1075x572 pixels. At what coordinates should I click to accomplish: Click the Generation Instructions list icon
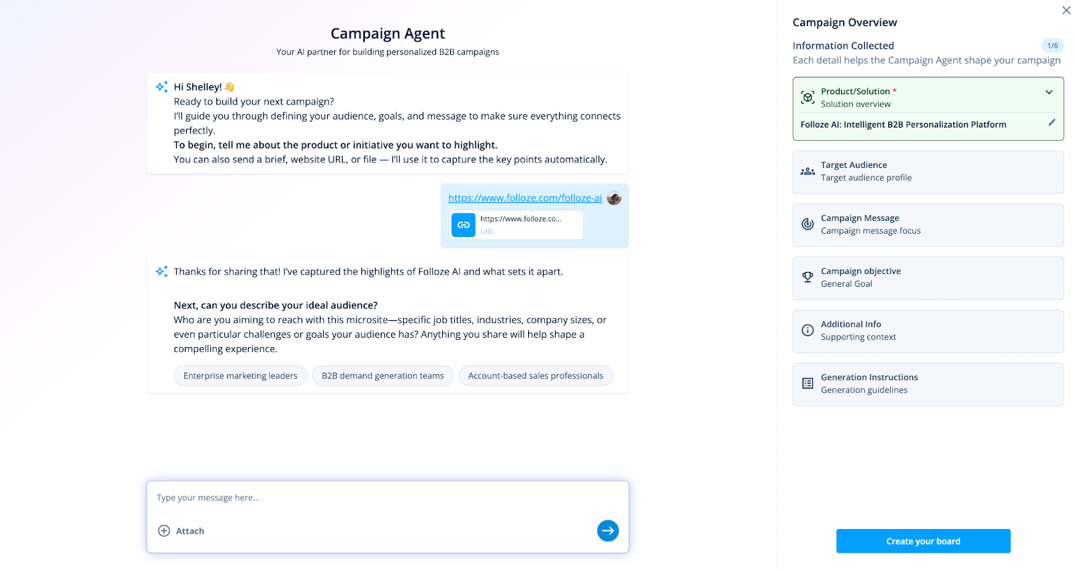(808, 383)
